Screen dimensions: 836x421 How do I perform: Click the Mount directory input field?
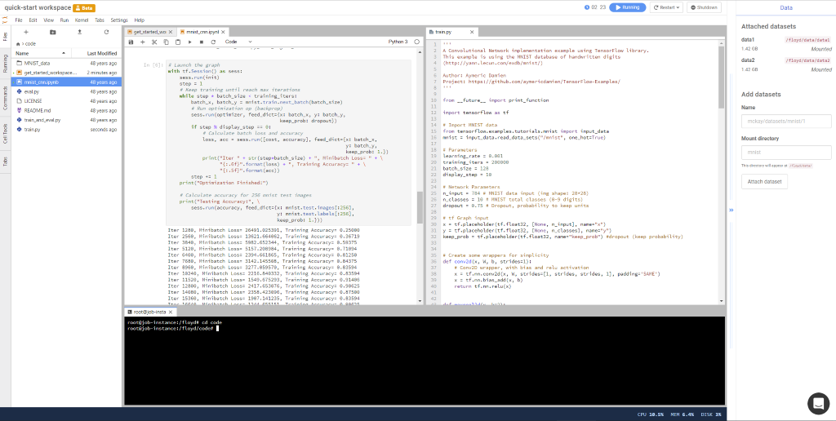[786, 153]
